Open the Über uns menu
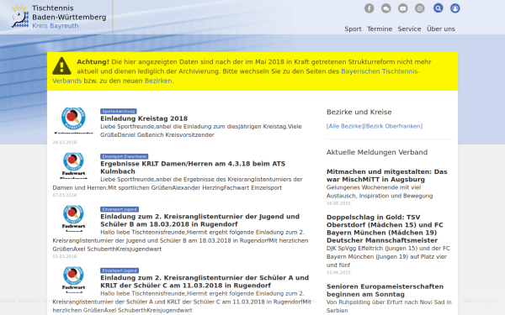 (440, 29)
